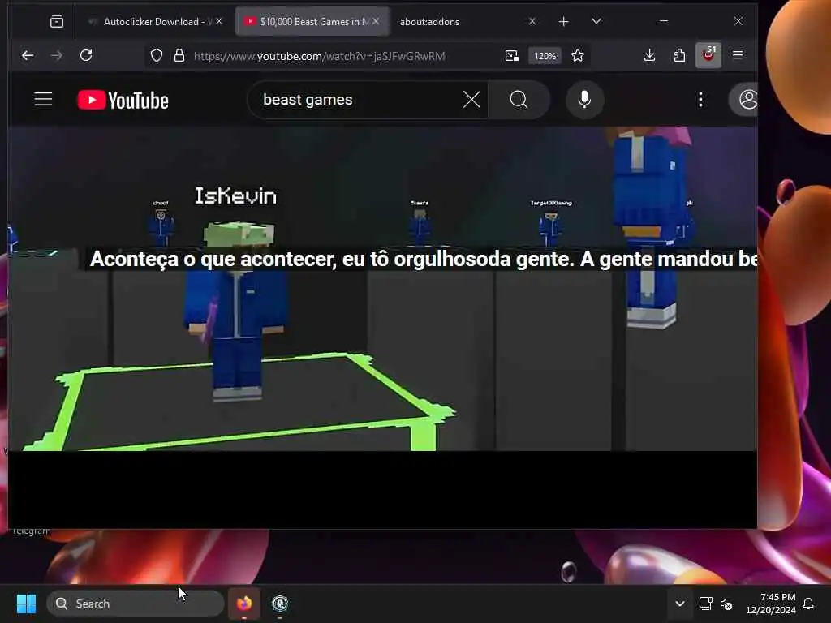Screen dimensions: 831x623
Task: Expand the list all tabs chevron
Action: [596, 21]
